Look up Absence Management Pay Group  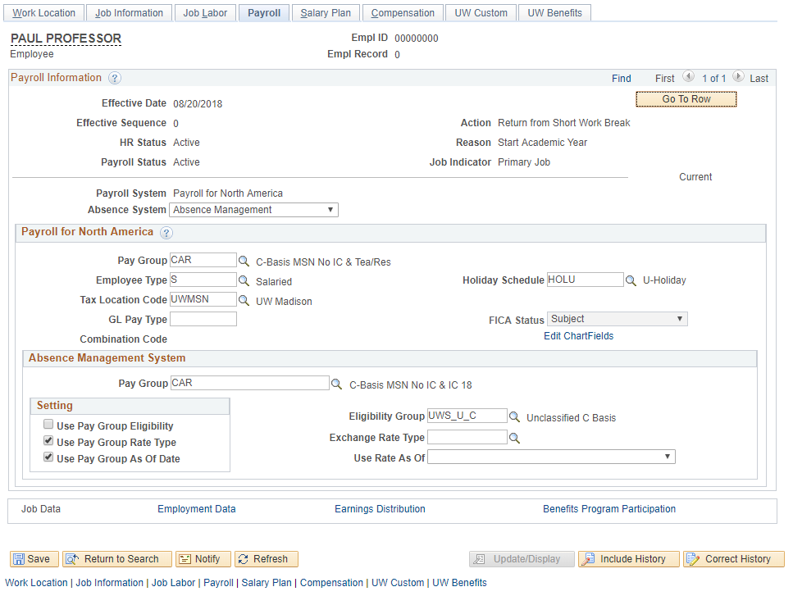(x=336, y=384)
